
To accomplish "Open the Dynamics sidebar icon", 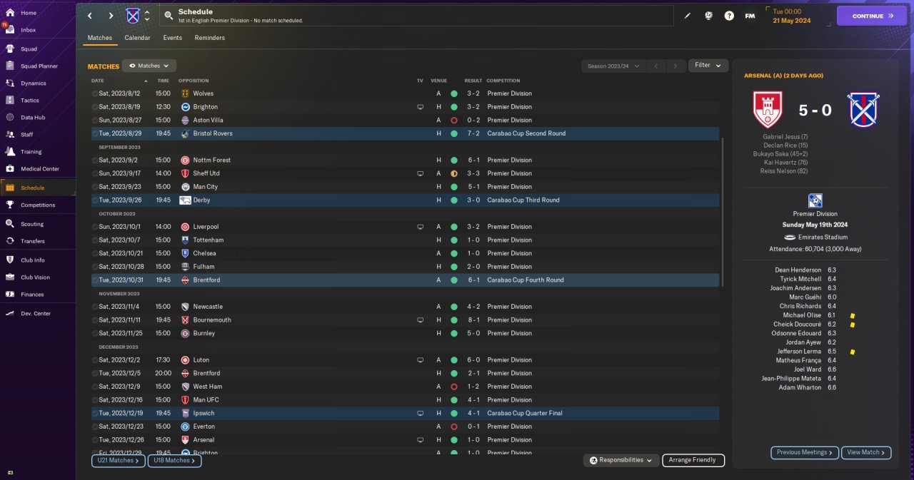I will 10,83.
